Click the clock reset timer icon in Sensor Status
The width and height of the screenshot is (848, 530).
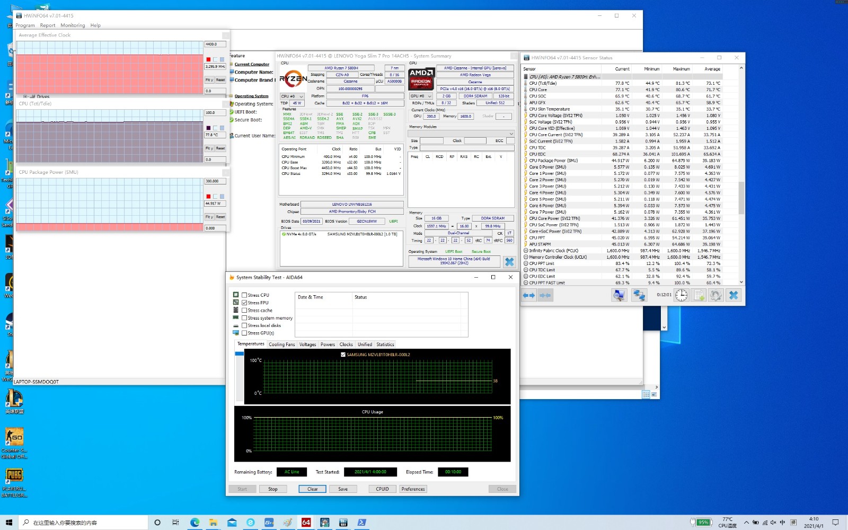682,295
